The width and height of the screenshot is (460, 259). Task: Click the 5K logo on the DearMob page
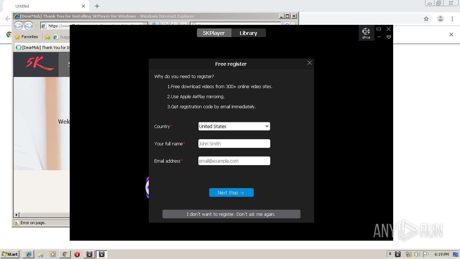(40, 64)
